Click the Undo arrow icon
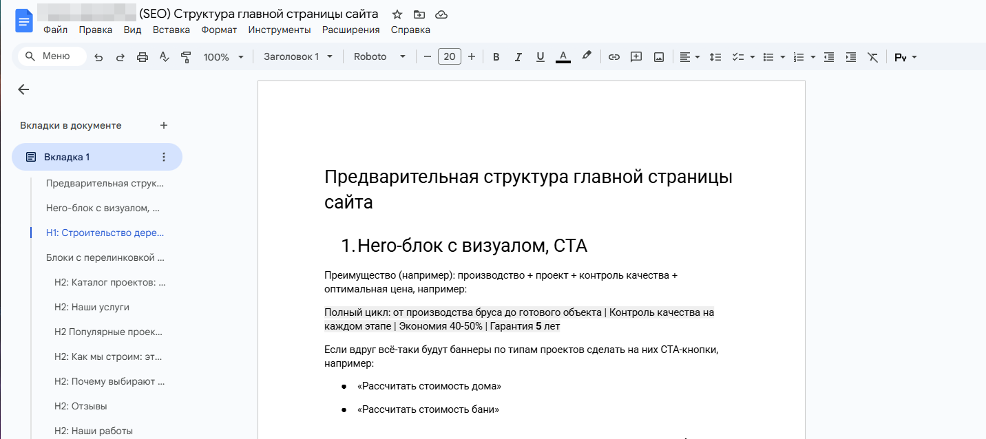Screen dimensions: 986x439 click(98, 57)
